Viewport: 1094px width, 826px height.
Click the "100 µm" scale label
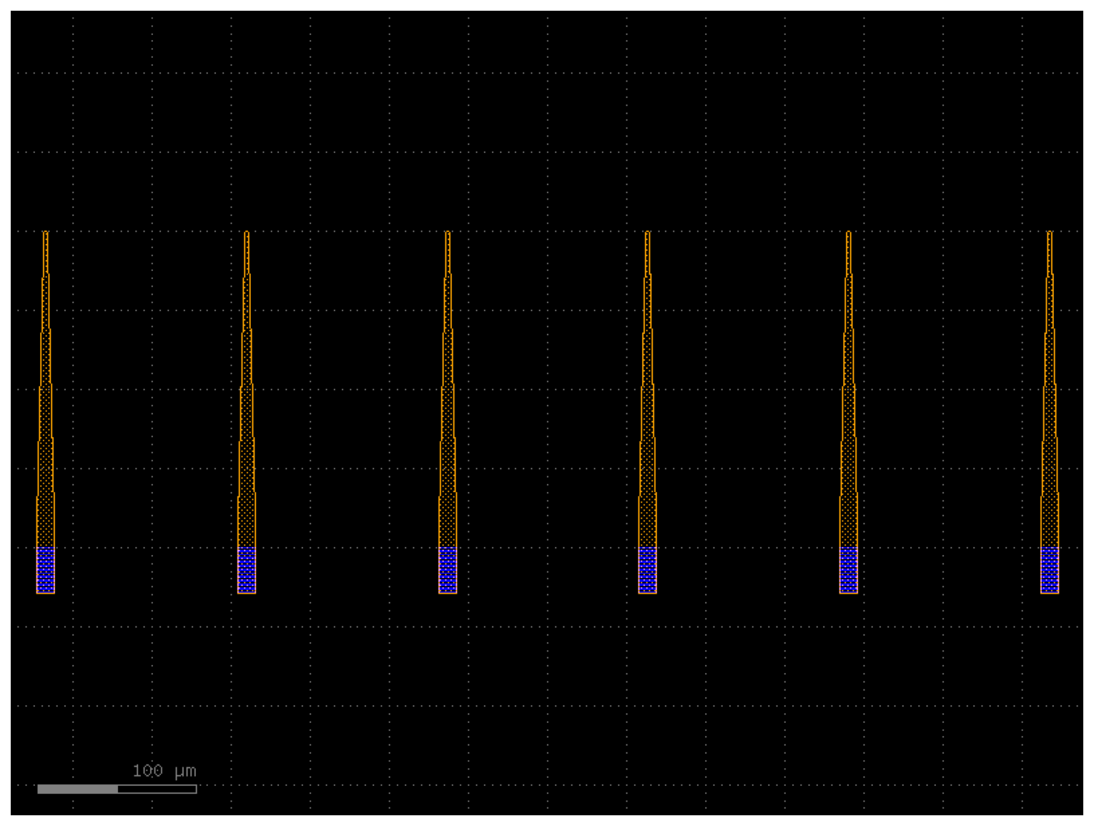click(164, 771)
